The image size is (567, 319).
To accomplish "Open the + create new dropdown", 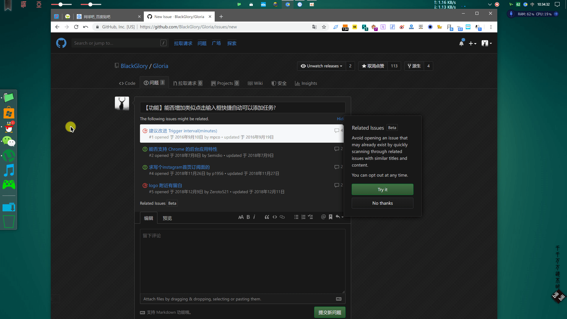I will 472,43.
